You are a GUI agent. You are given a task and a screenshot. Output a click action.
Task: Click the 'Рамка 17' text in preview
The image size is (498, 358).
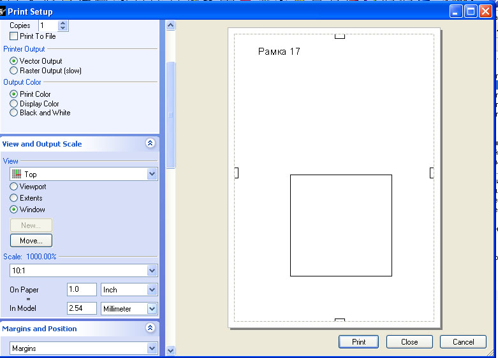click(x=279, y=52)
